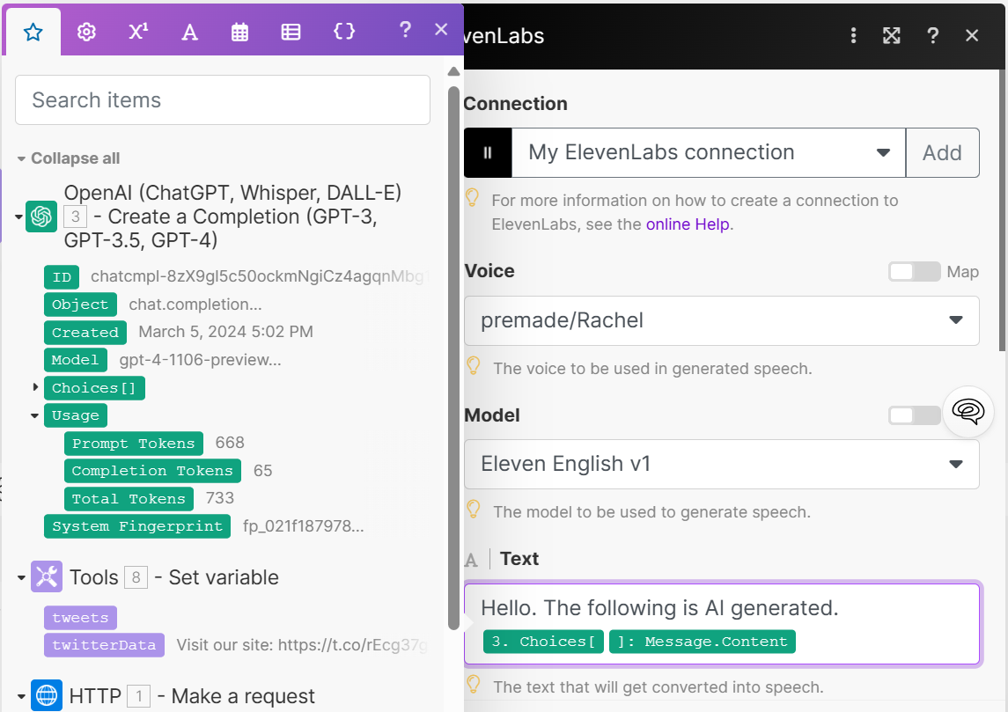Click the gpt-4-1106-preview value
Viewport: 1008px width, 712px height.
point(200,360)
